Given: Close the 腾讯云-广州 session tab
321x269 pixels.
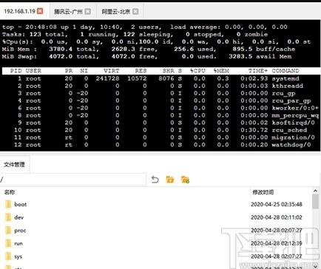Looking at the screenshot, I should [88, 11].
